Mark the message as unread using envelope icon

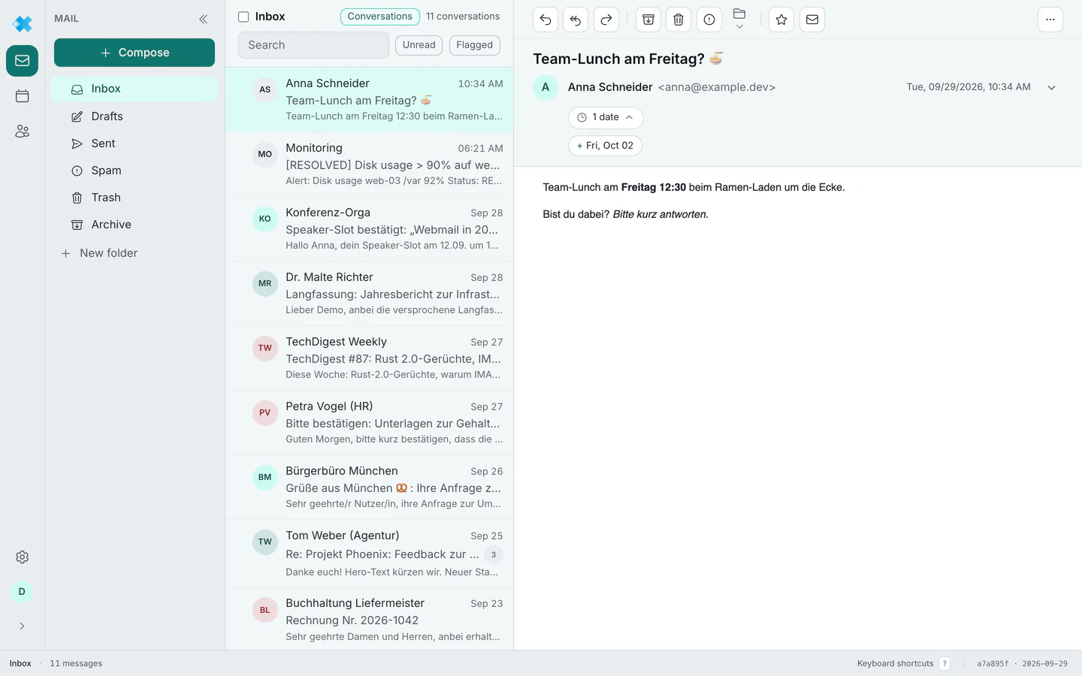pyautogui.click(x=812, y=20)
